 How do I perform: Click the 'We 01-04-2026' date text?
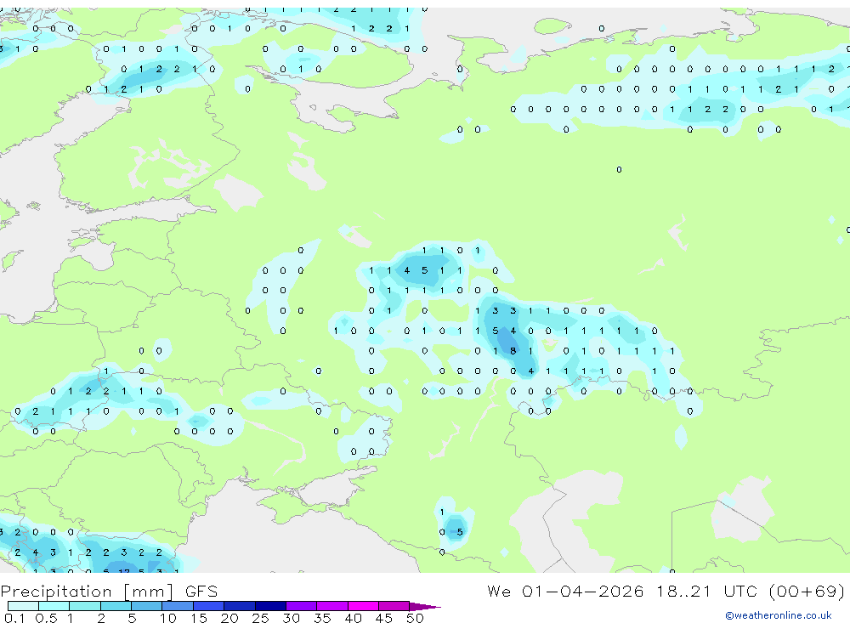point(565,591)
